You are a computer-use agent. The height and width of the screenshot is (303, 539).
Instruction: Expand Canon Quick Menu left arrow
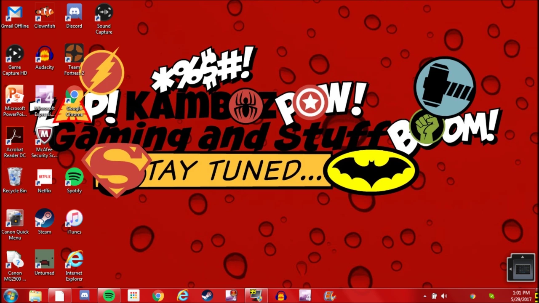tap(510, 269)
